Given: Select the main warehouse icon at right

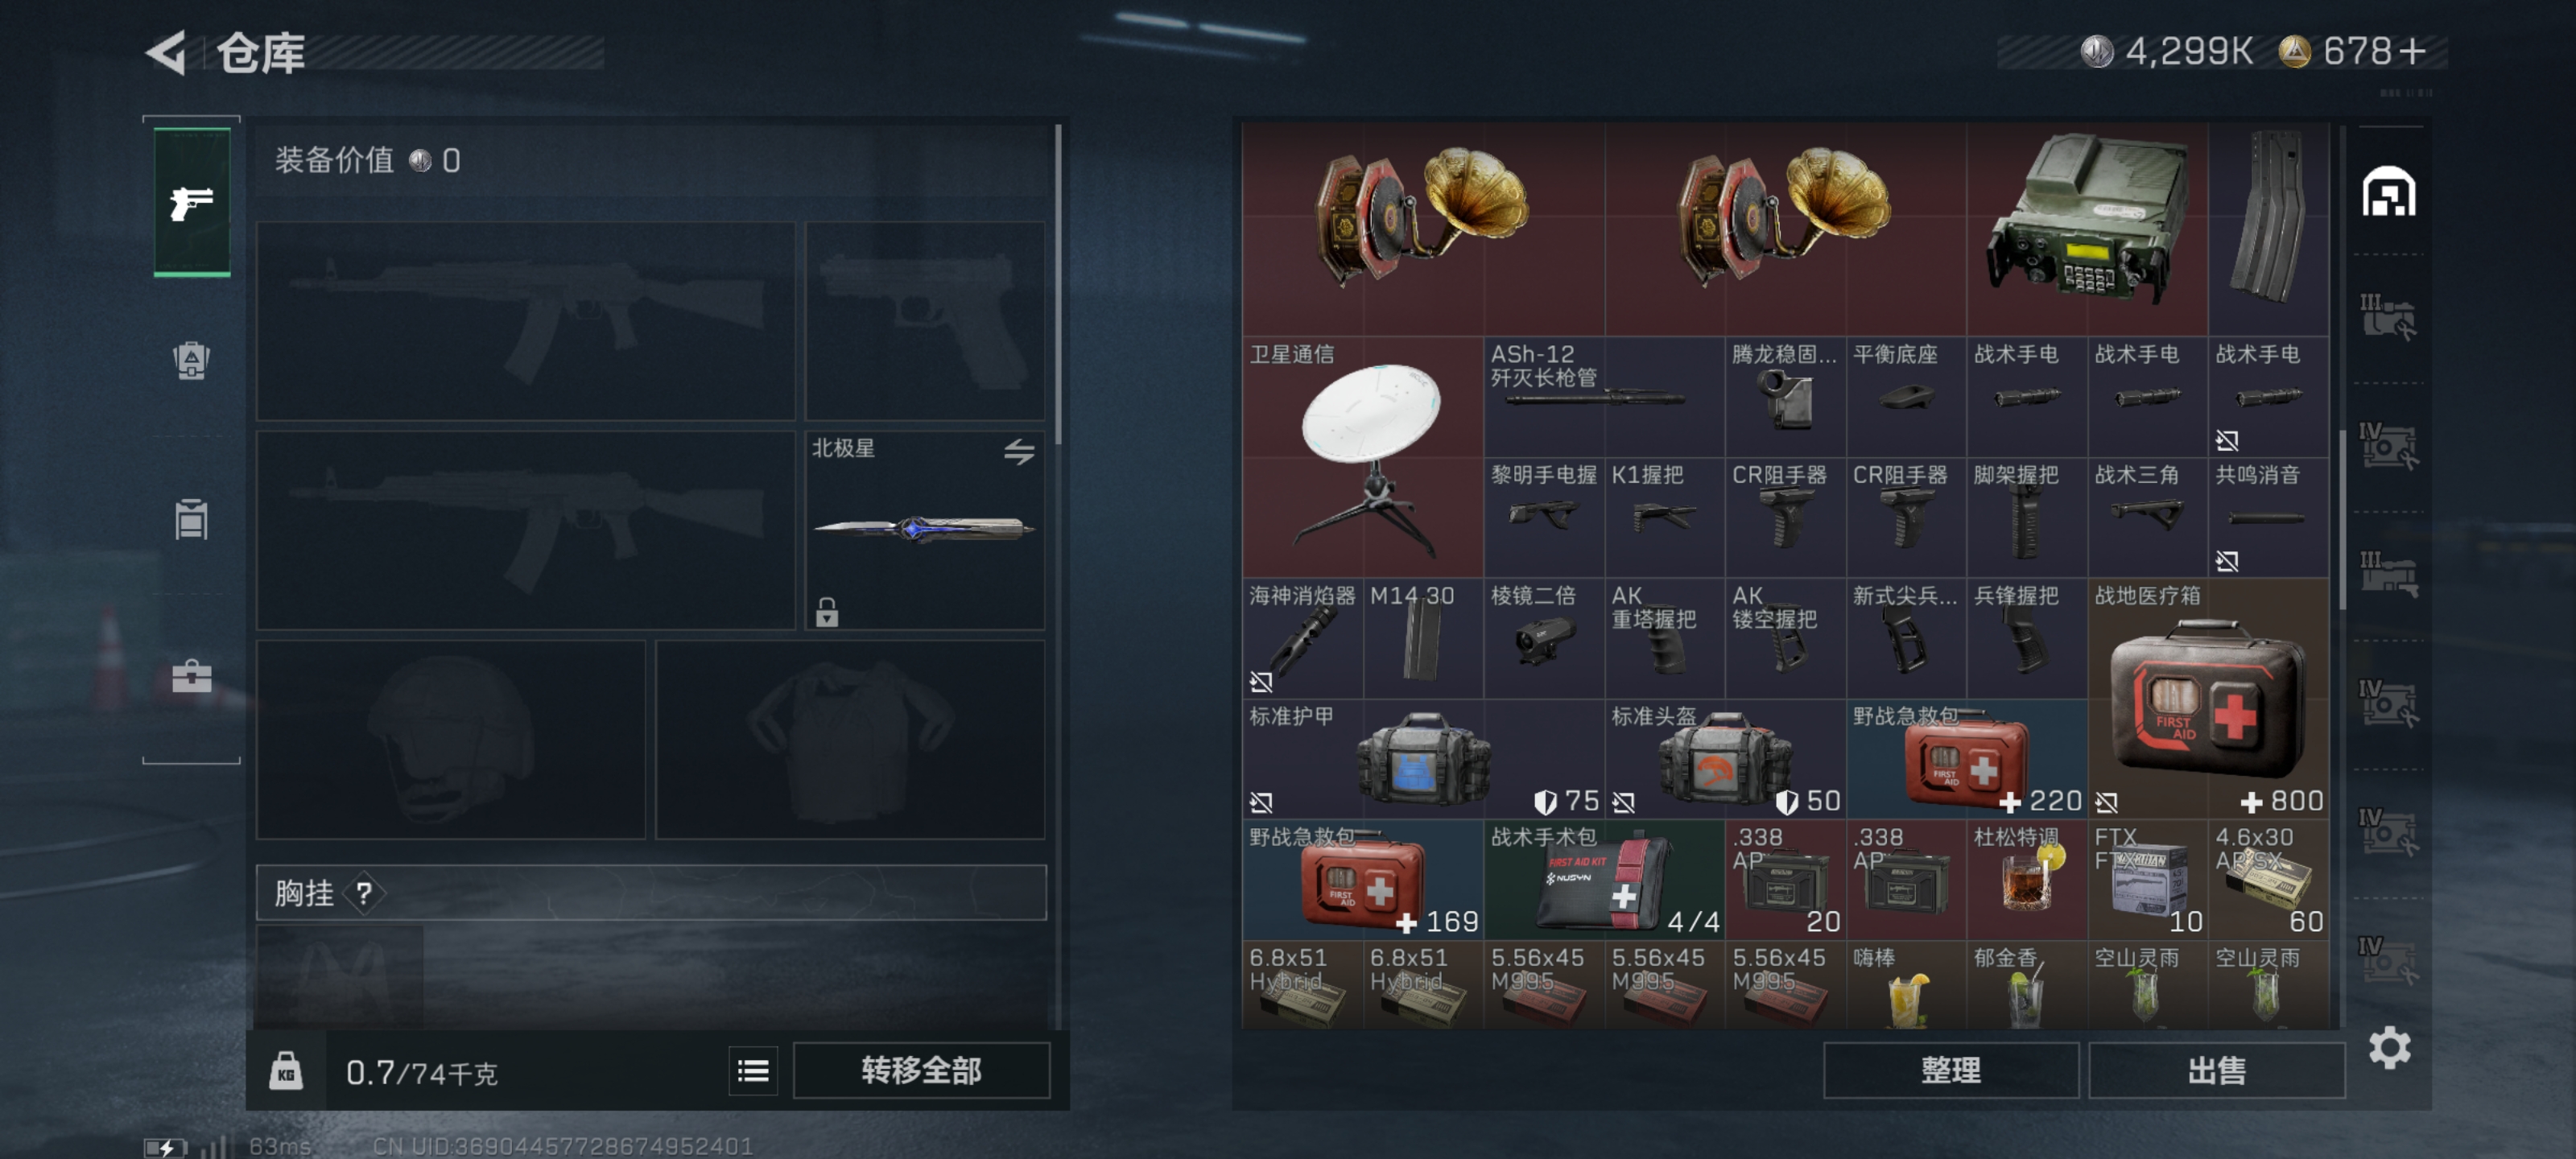Looking at the screenshot, I should click(x=2389, y=192).
